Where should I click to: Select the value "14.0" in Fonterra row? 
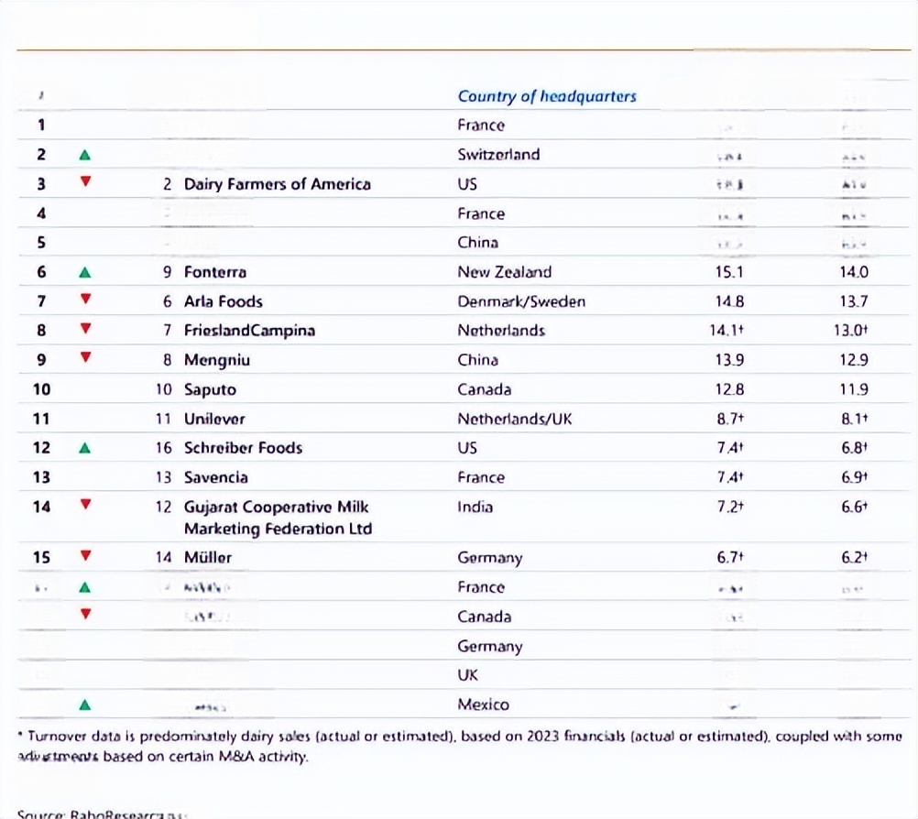[854, 272]
